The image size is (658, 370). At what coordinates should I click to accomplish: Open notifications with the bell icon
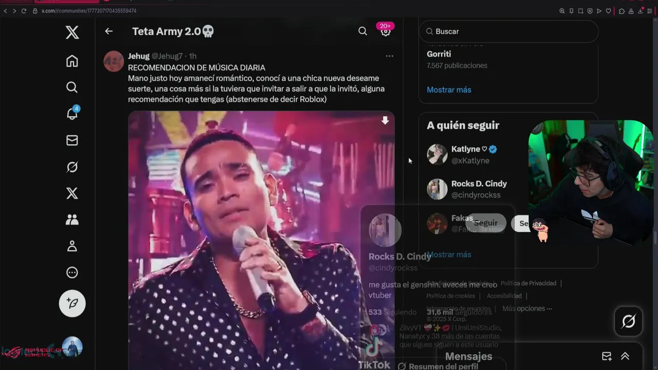click(72, 114)
